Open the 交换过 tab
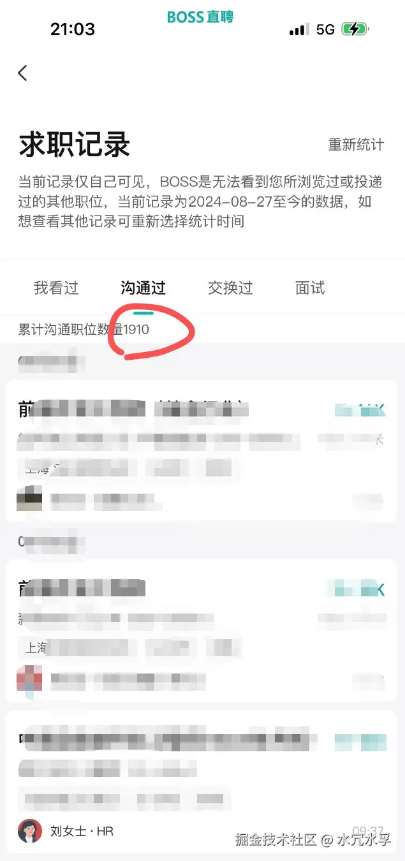 tap(230, 288)
